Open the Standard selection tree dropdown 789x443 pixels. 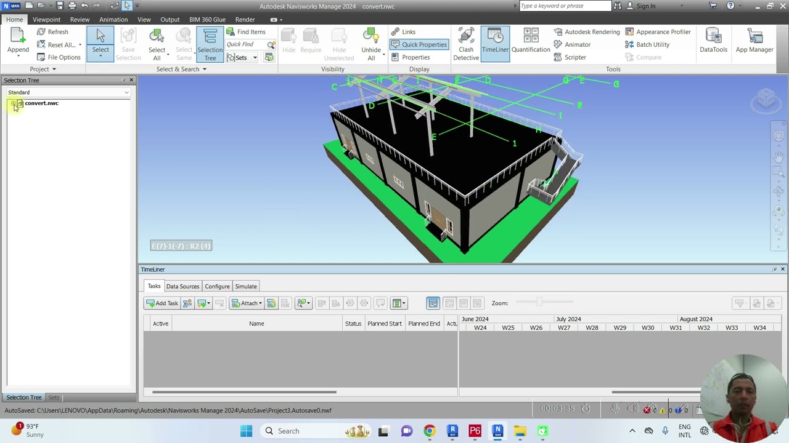click(68, 92)
